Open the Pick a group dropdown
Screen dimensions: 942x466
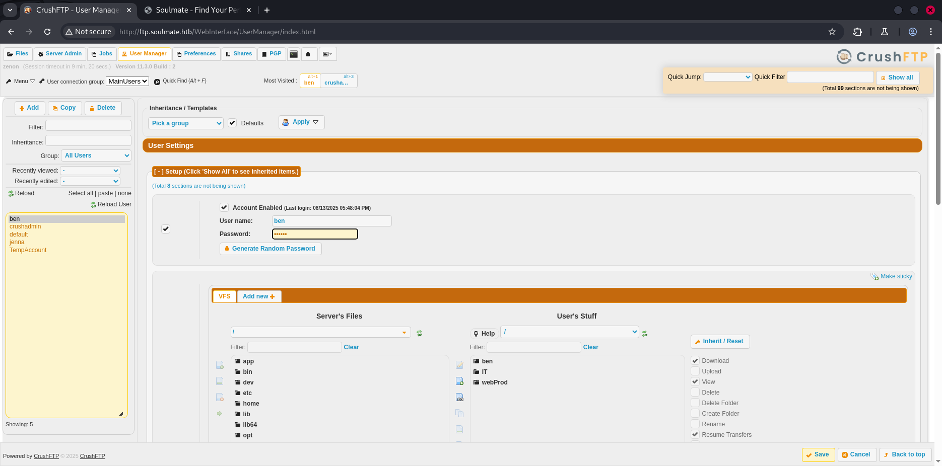tap(186, 123)
